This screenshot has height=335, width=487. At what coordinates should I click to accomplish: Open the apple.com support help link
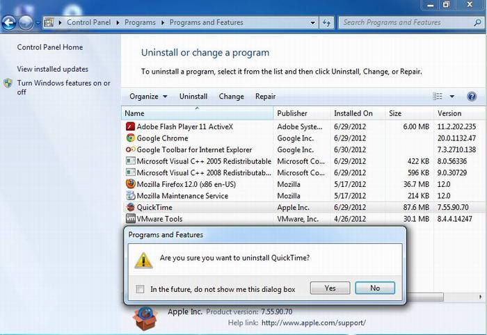[314, 322]
